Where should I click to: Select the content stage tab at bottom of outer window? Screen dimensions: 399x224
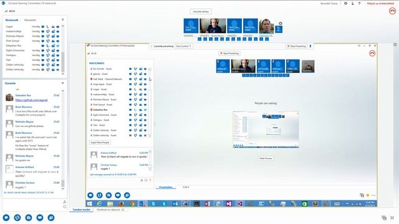tap(82, 210)
